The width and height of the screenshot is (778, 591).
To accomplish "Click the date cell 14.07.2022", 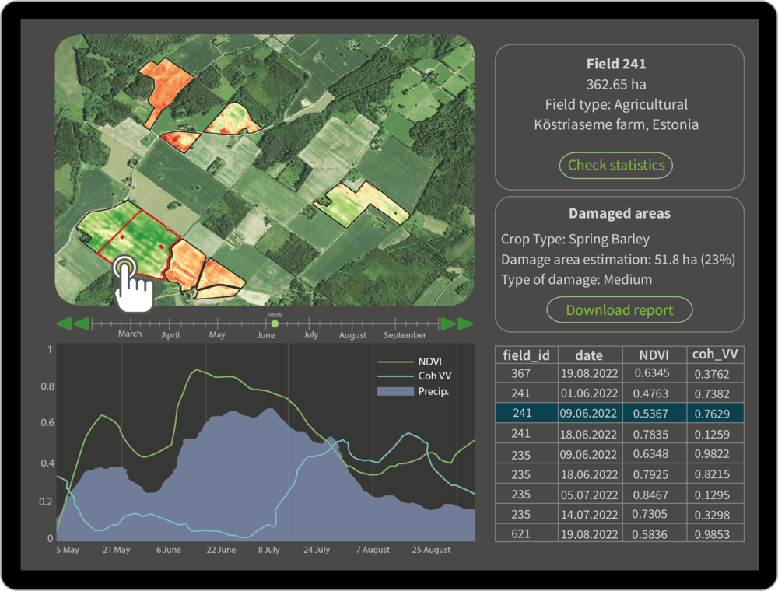I will point(590,515).
